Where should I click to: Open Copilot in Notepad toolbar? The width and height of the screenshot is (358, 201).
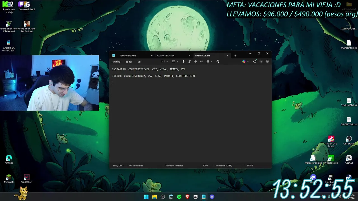[x=244, y=61]
